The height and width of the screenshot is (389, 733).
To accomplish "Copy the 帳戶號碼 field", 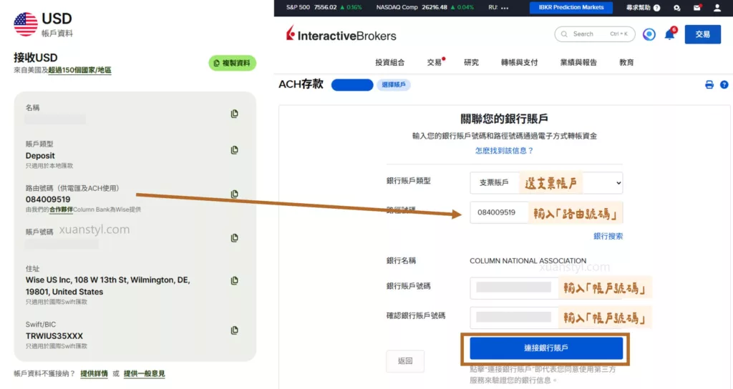I will coord(234,237).
